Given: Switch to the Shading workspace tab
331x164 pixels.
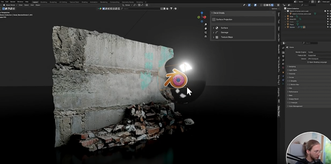Looking at the screenshot, I should tap(84, 2).
